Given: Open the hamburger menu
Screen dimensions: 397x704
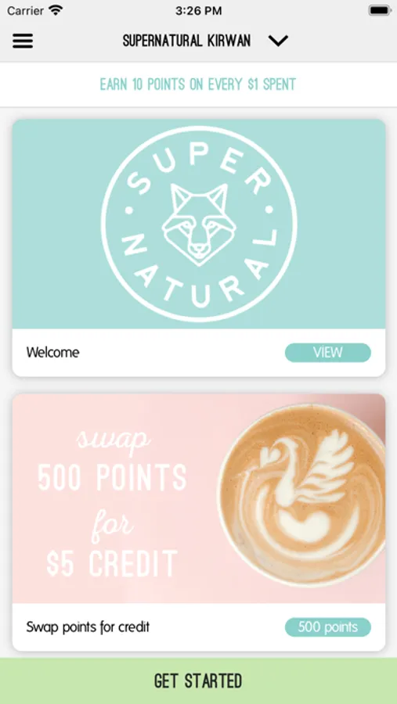Looking at the screenshot, I should point(23,41).
